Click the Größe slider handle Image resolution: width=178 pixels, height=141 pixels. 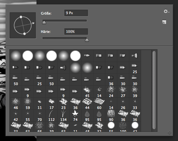(44, 22)
